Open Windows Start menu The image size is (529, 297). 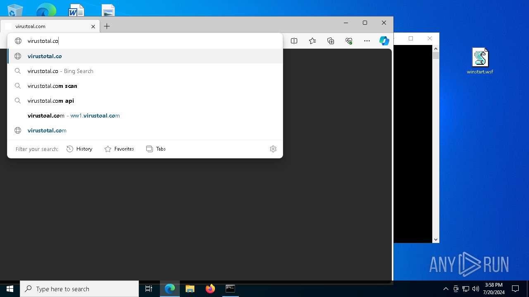pyautogui.click(x=10, y=289)
